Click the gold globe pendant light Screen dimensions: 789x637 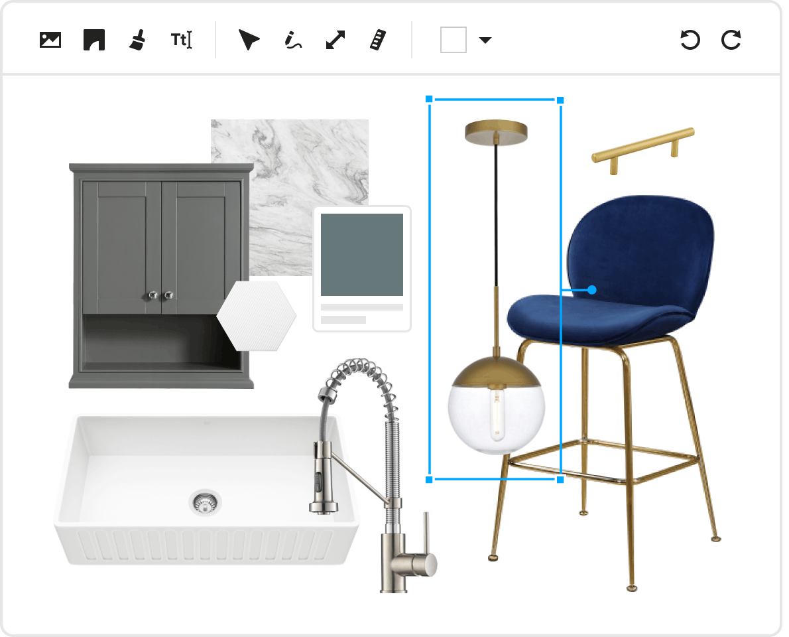click(x=496, y=287)
